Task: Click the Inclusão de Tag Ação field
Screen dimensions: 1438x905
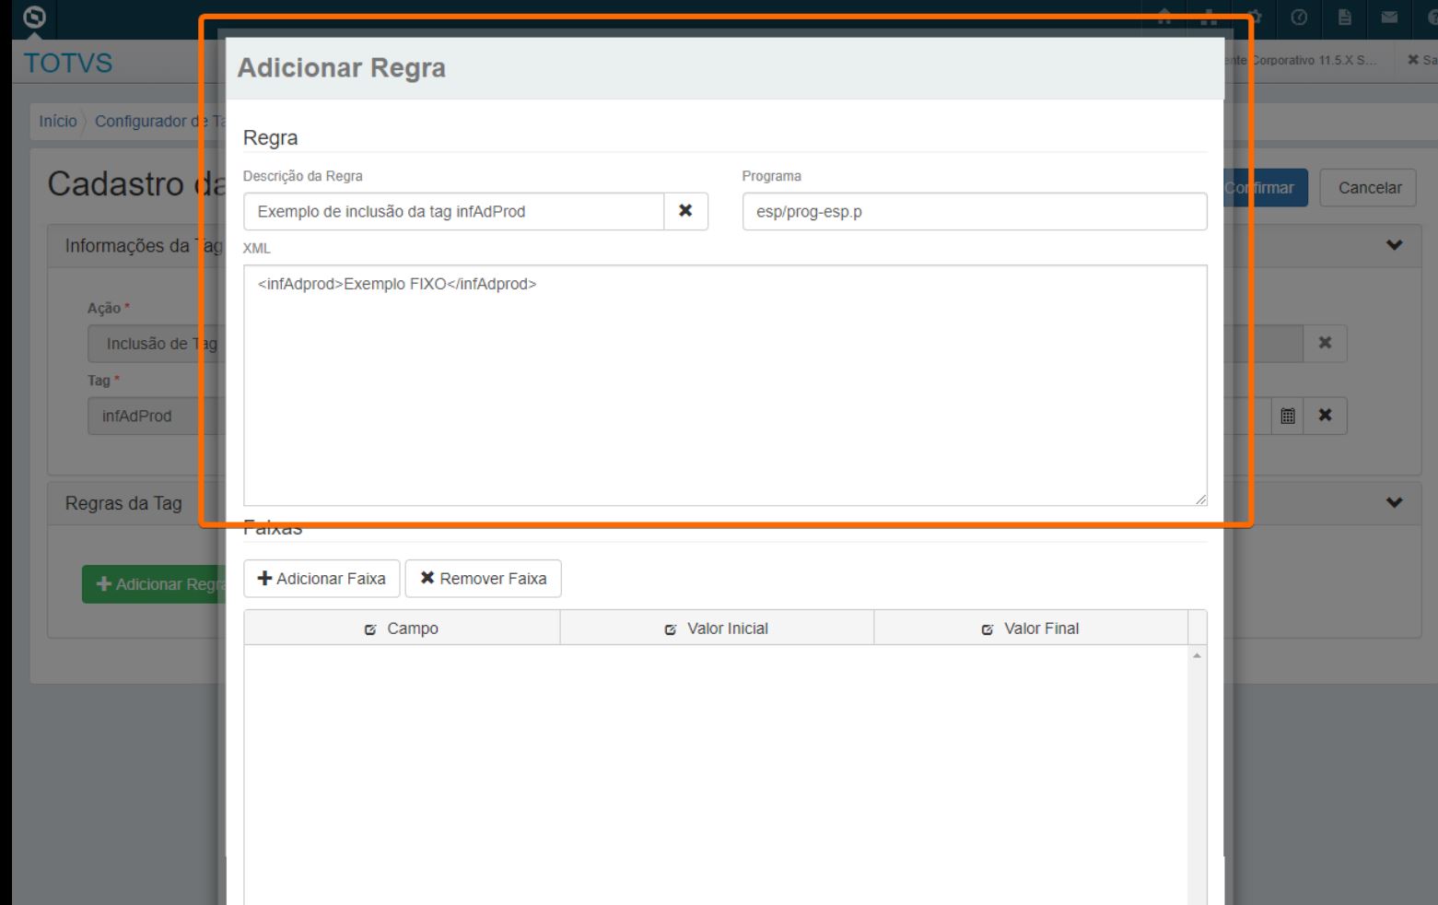Action: [157, 343]
